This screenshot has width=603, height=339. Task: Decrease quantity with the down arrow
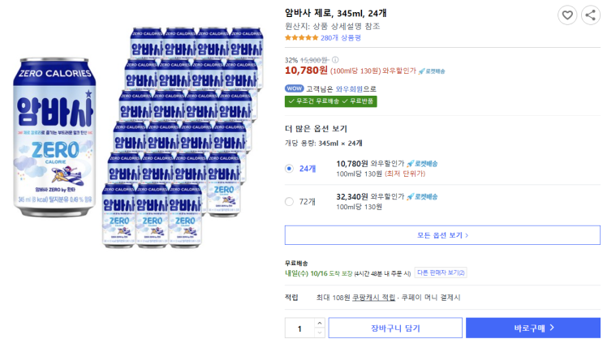coord(319,333)
